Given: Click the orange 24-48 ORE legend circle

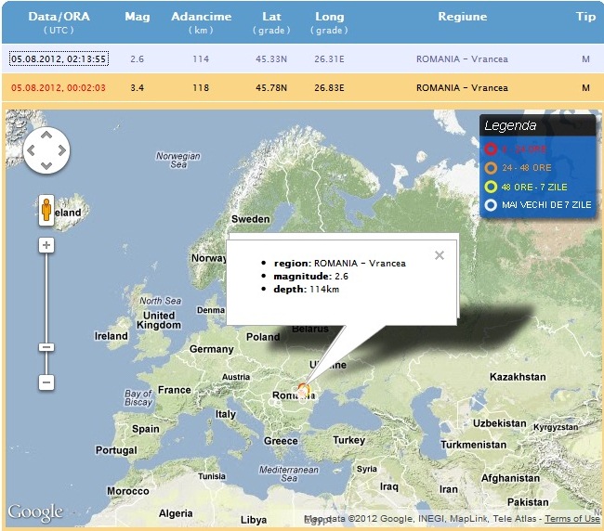Looking at the screenshot, I should coord(491,168).
